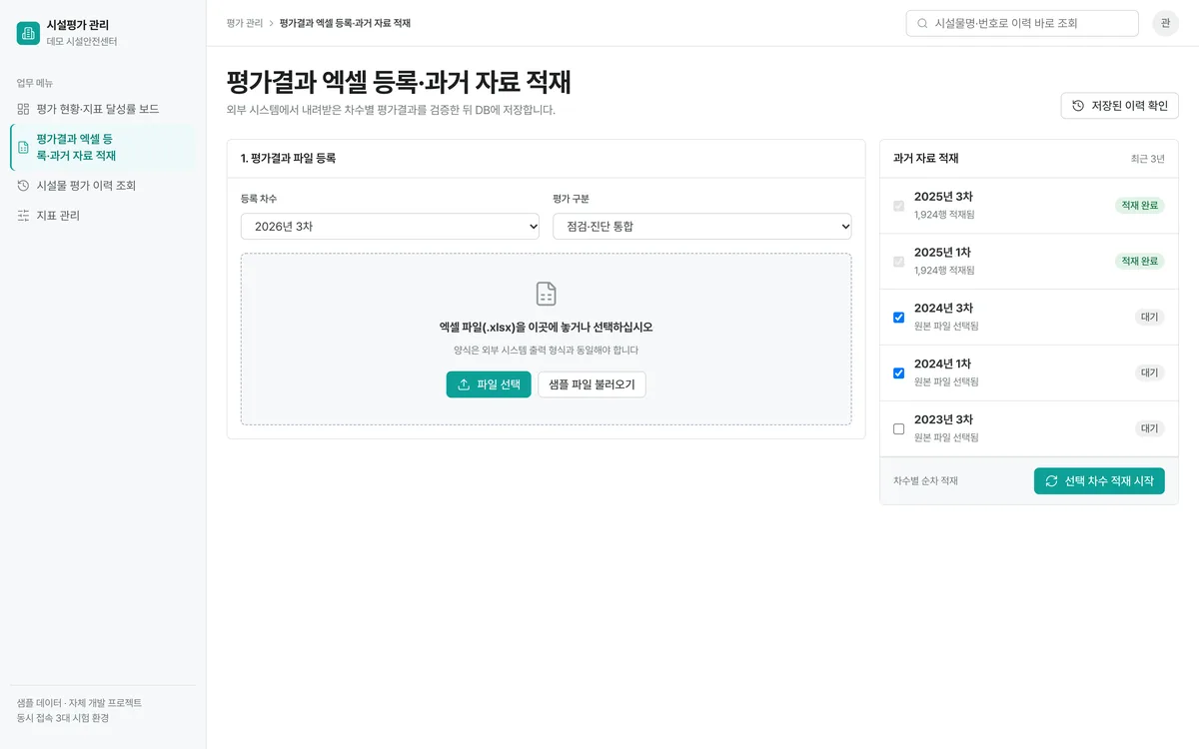The image size is (1199, 749).
Task: Click the 최근 3년 label
Action: tap(1148, 159)
